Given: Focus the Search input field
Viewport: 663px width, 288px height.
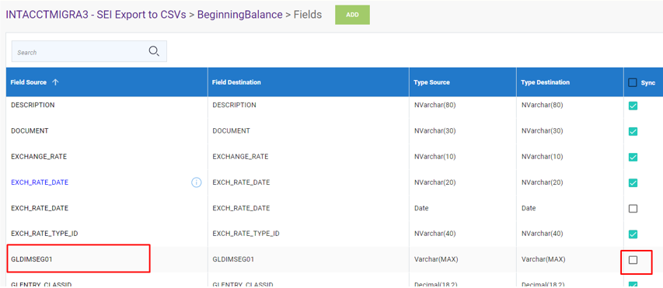Looking at the screenshot, I should click(x=80, y=52).
